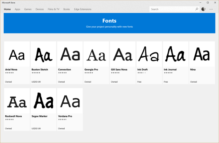The image size is (219, 143).
Task: Open the Games tab
Action: coord(28,9)
